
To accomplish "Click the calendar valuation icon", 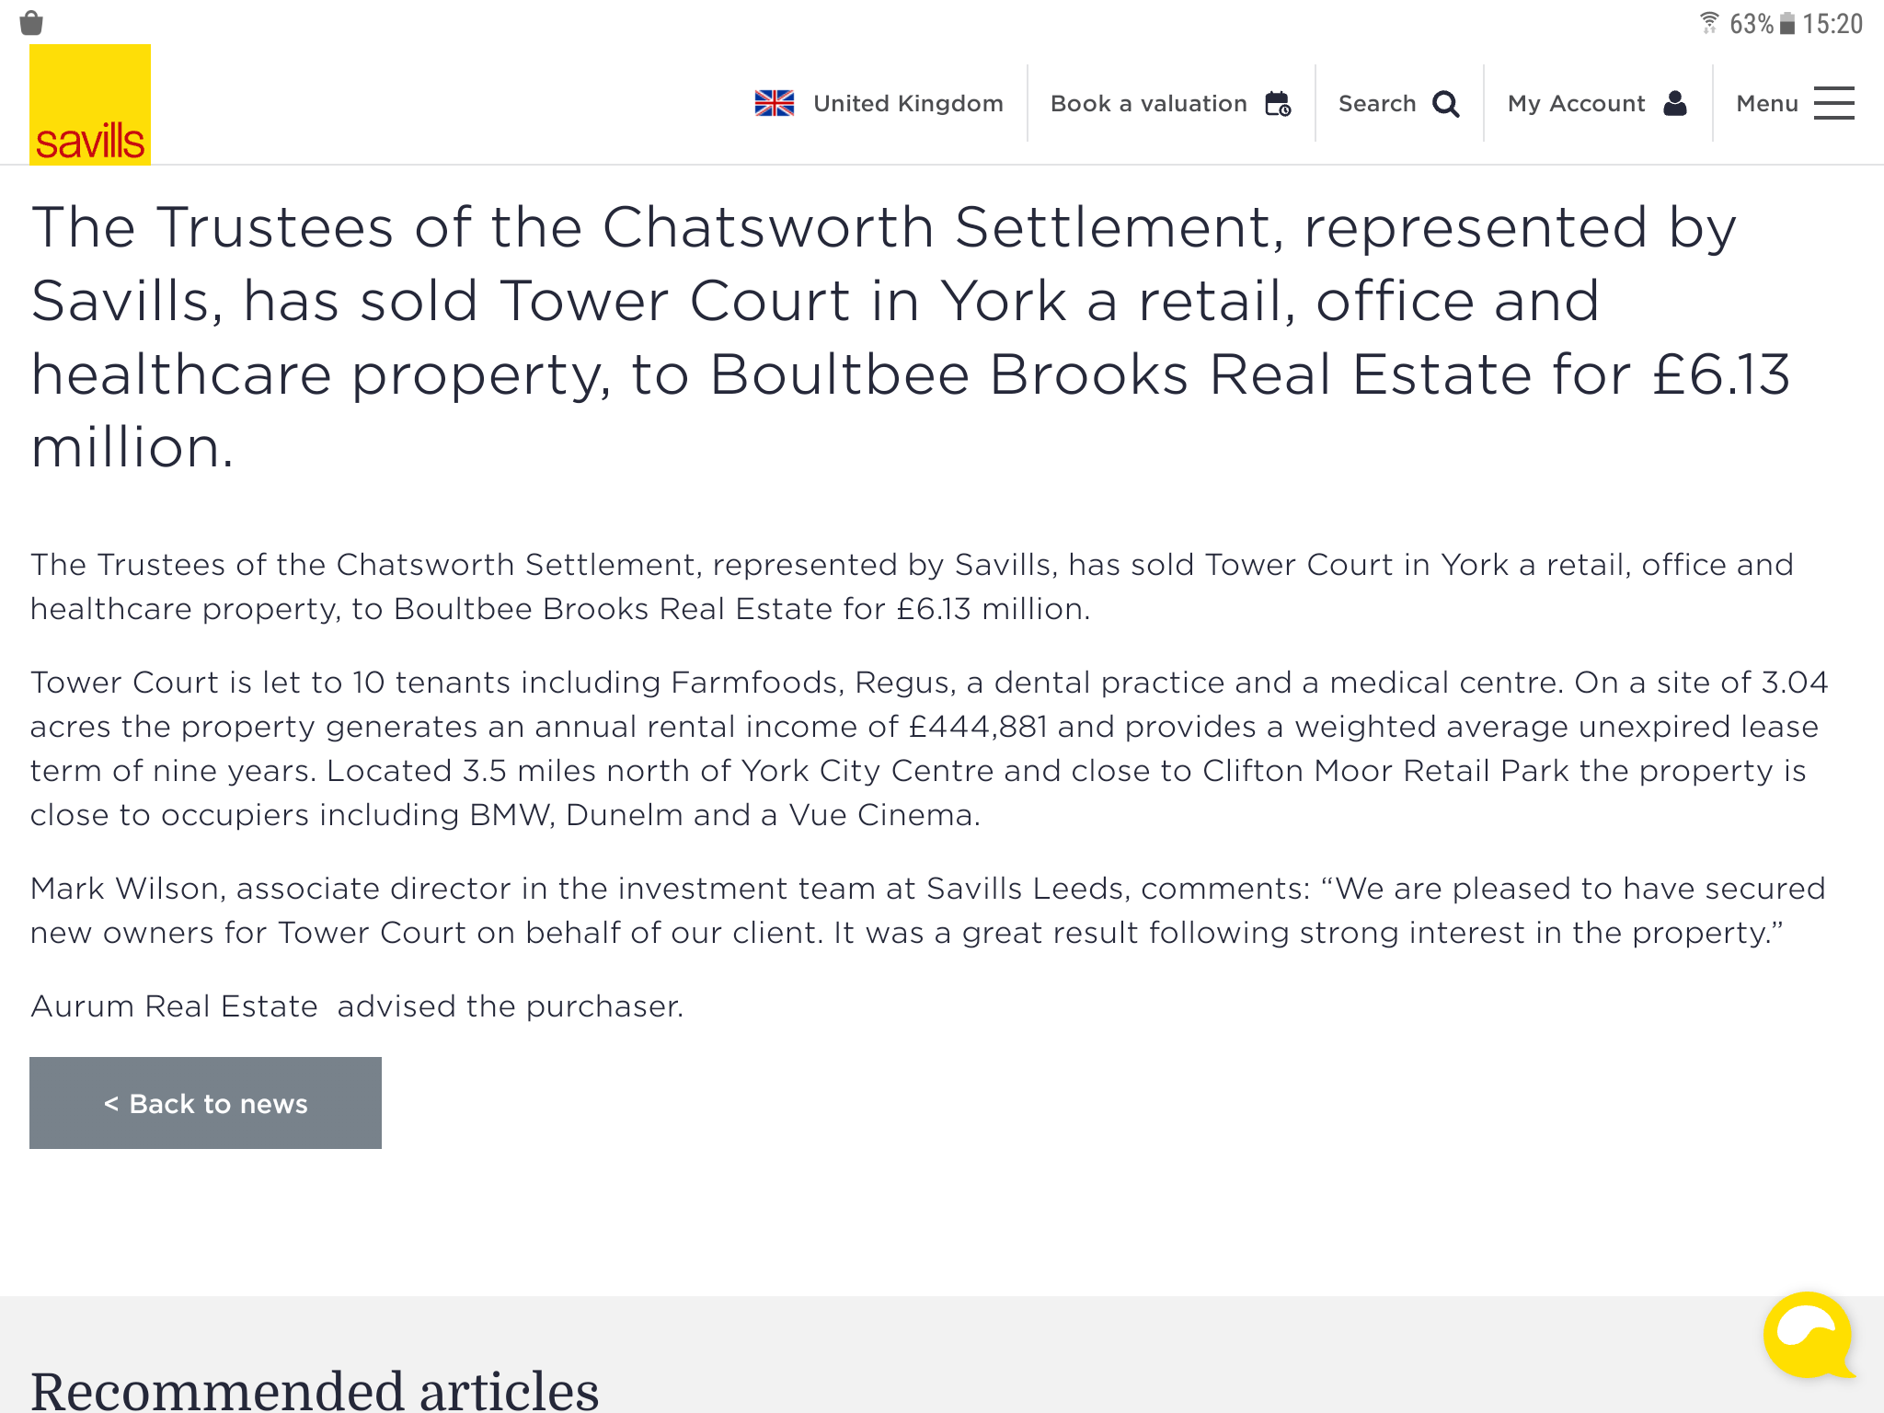I will point(1278,104).
